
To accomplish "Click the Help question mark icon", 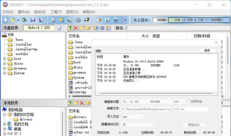I will (x=115, y=20).
